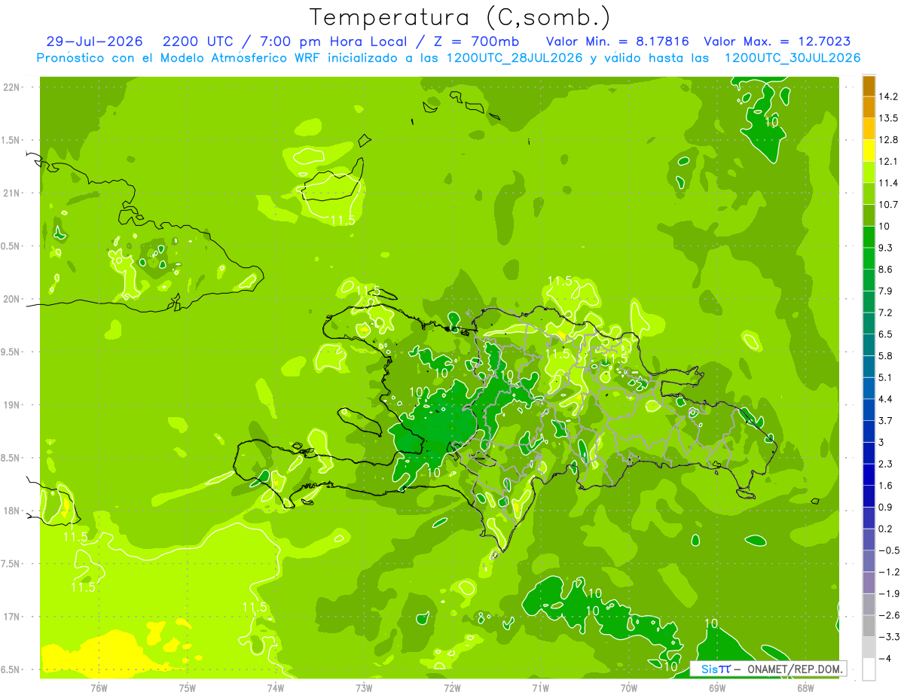904x698 pixels.
Task: Pick the green swatch between 9.3 and 10
Action: [x=869, y=237]
